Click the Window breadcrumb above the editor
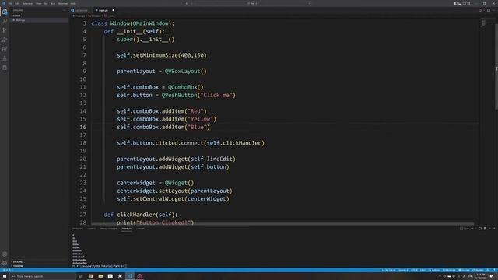 pos(95,16)
